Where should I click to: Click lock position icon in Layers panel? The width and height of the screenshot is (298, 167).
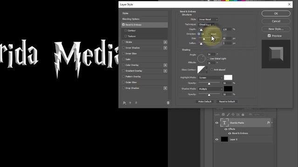coord(233,115)
